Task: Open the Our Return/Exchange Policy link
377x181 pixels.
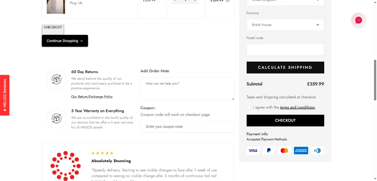Action: 92,97
